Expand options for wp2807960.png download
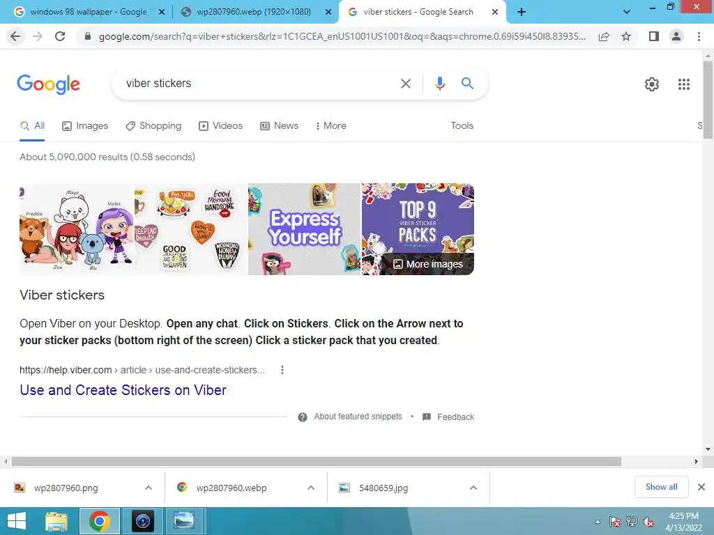This screenshot has height=535, width=714. [x=149, y=488]
